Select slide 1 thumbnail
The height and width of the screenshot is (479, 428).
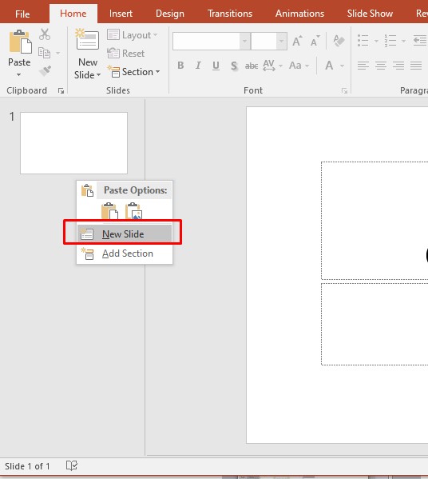click(x=73, y=143)
